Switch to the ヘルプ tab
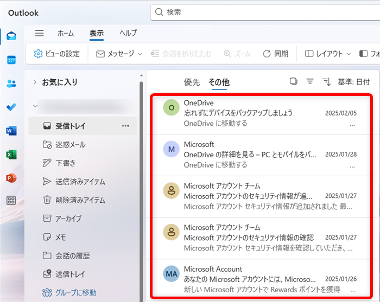Image resolution: width=380 pixels, height=302 pixels. [128, 33]
